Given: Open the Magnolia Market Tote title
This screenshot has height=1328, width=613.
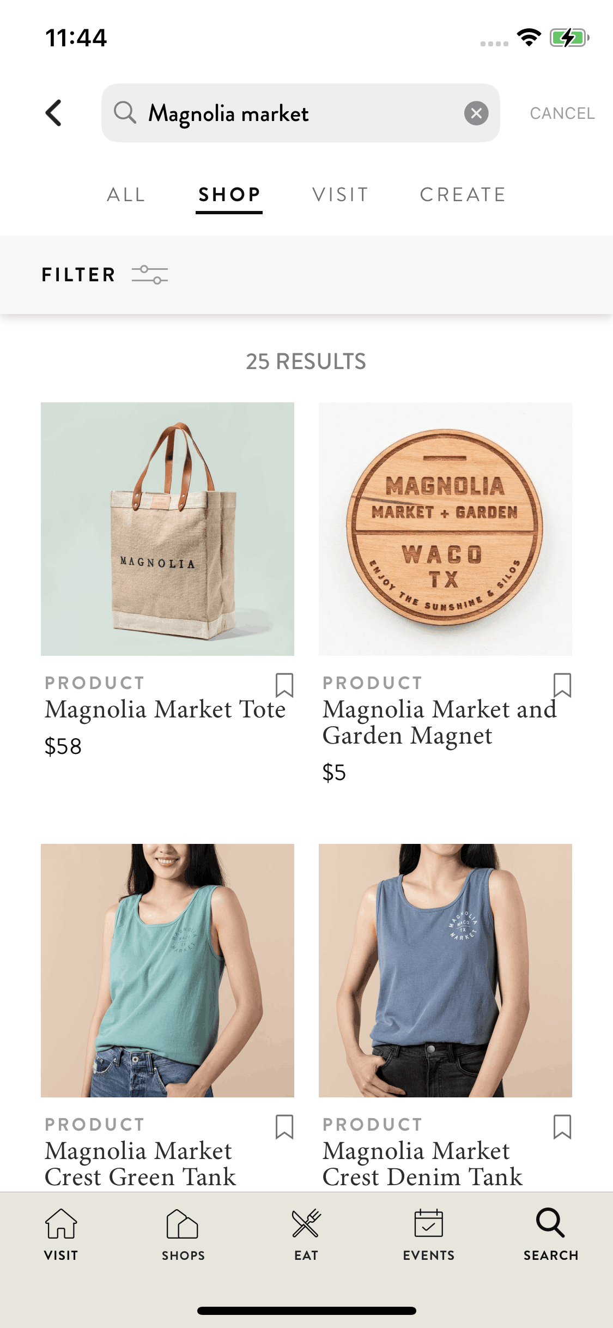Looking at the screenshot, I should 165,709.
